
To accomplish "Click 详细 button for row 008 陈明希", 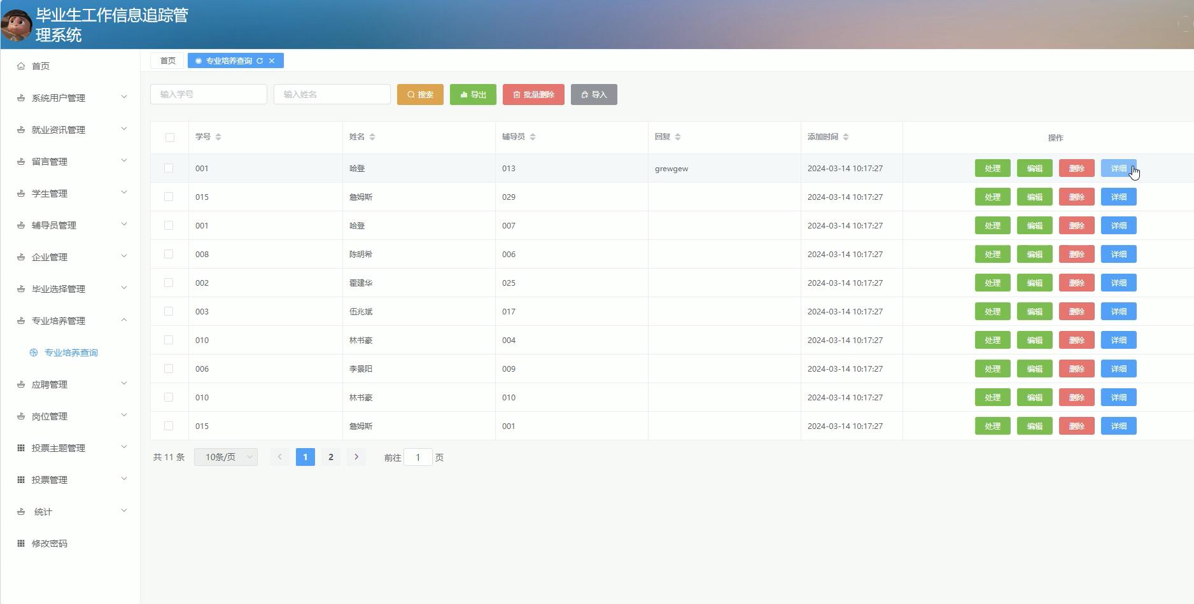I will 1118,254.
